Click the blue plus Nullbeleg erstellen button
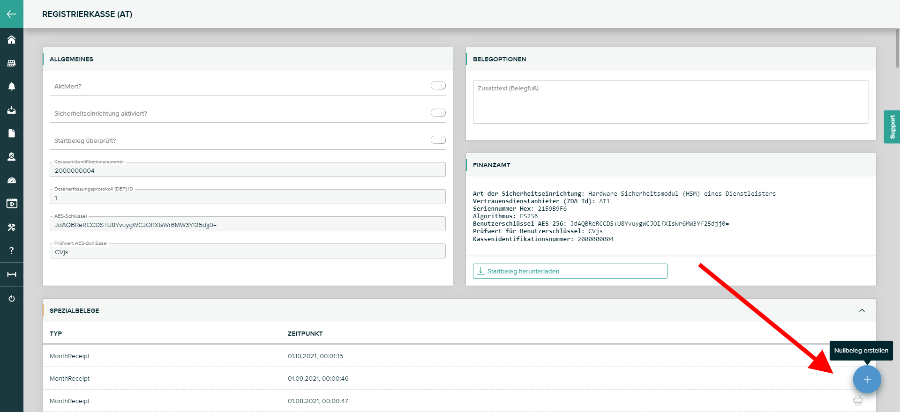 point(867,379)
